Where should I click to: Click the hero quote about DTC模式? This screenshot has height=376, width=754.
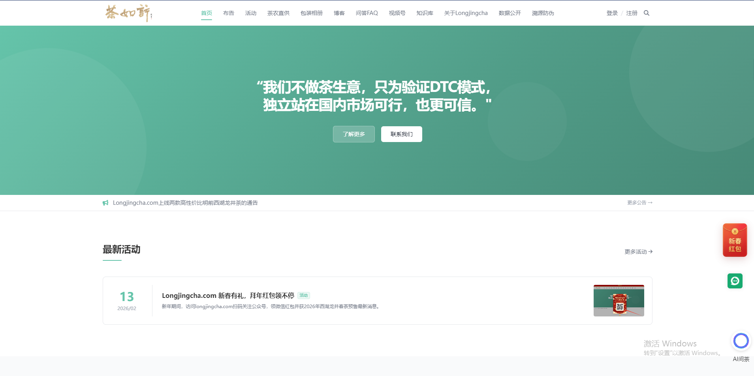pos(374,96)
